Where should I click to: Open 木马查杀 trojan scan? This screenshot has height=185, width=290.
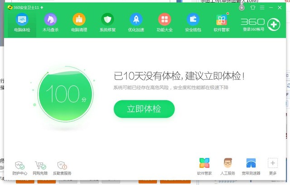[x=50, y=23]
